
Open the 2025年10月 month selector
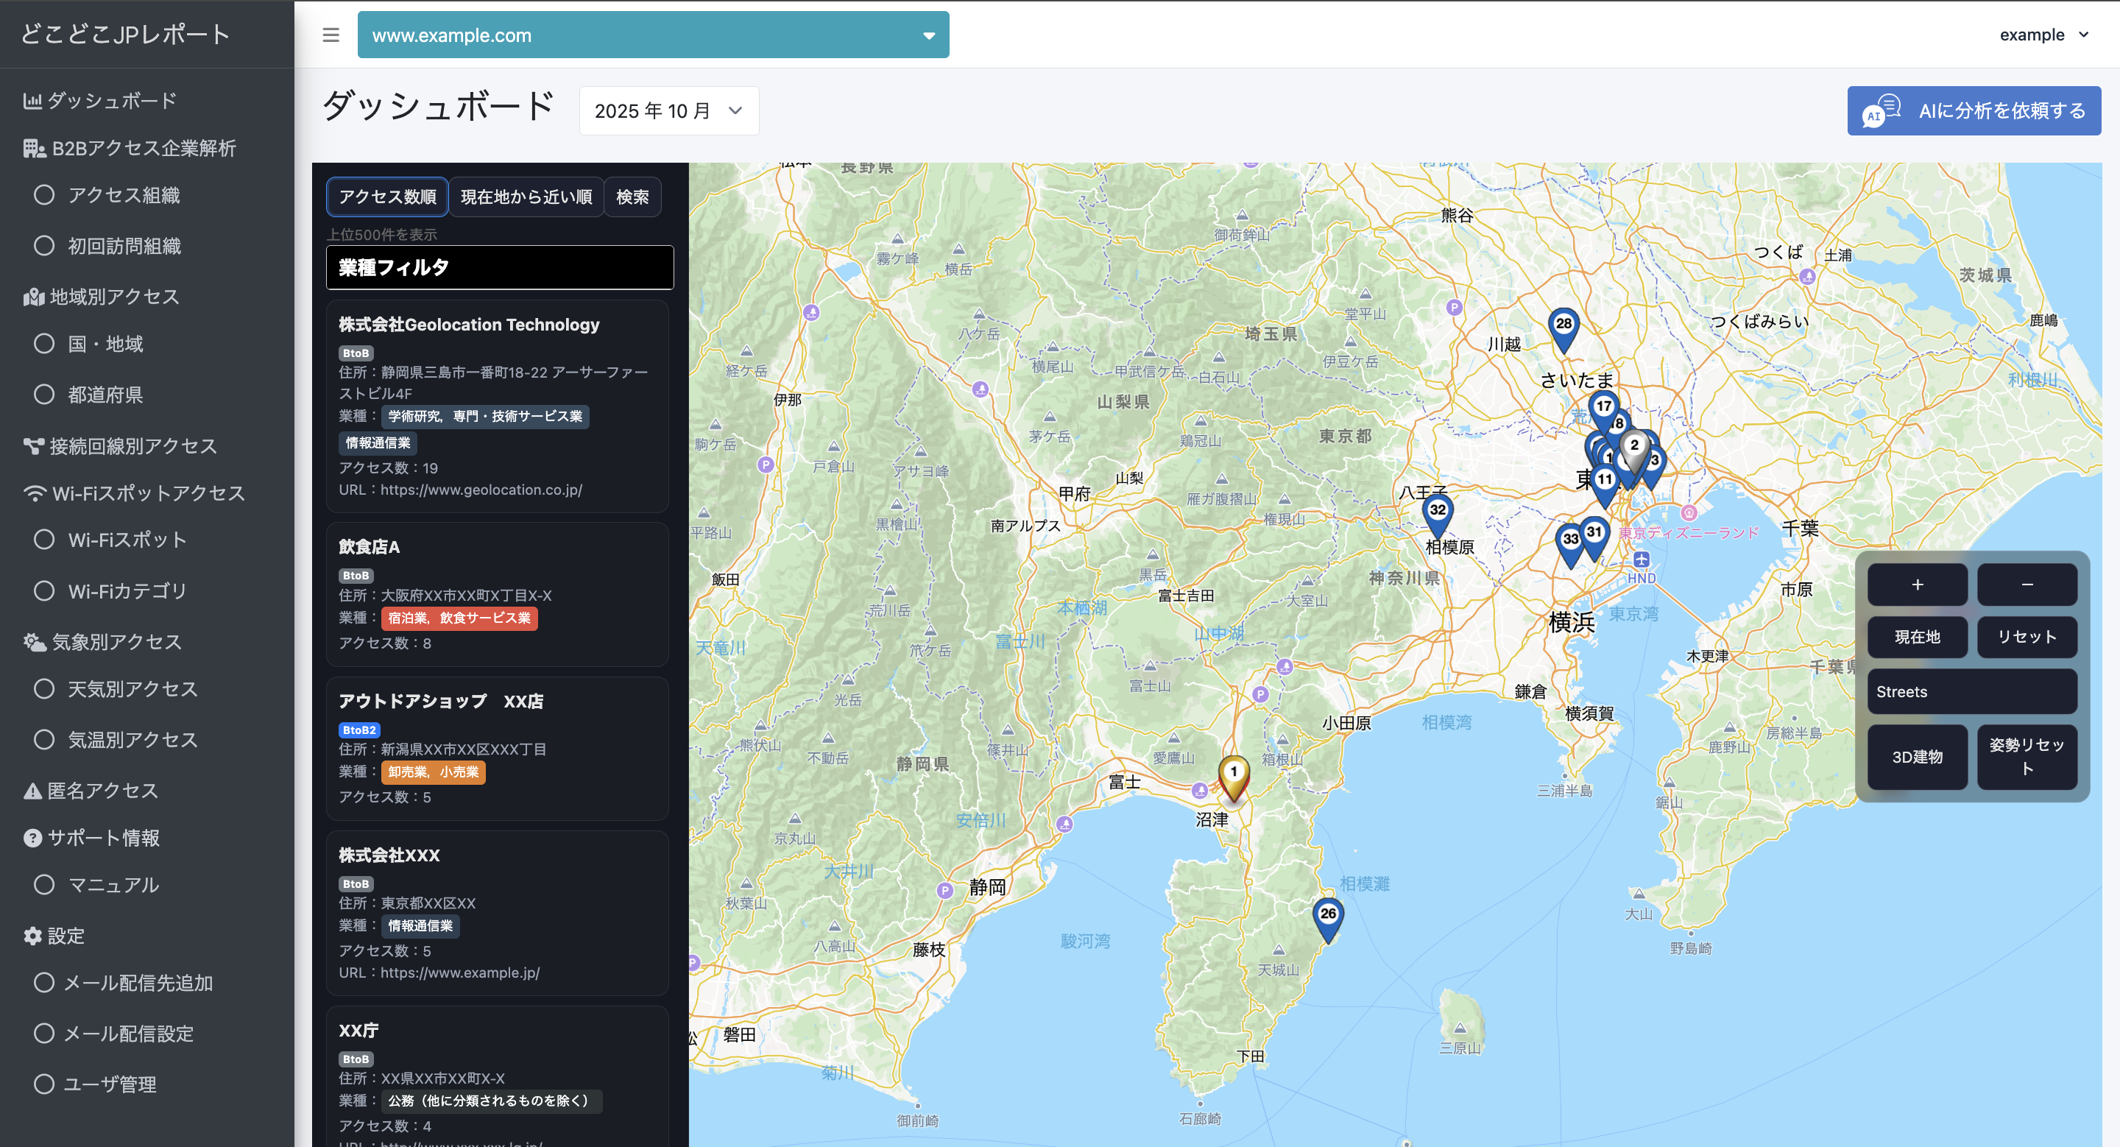pos(668,111)
